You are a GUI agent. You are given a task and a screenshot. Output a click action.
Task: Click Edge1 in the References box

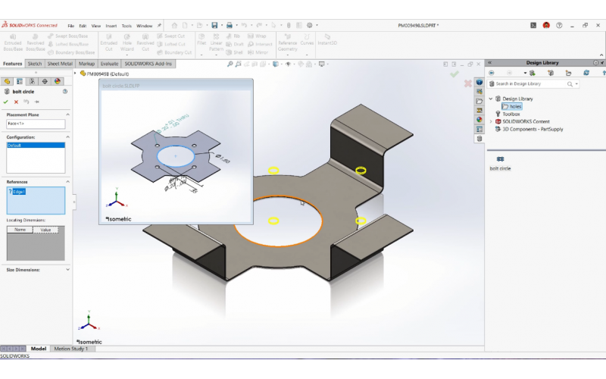19,192
